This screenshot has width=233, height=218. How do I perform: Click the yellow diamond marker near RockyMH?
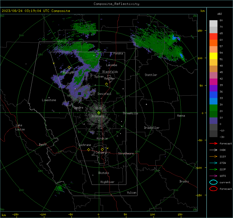point(69,68)
